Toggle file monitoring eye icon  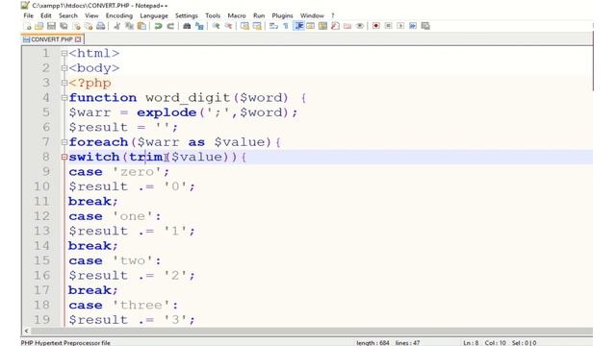(359, 26)
